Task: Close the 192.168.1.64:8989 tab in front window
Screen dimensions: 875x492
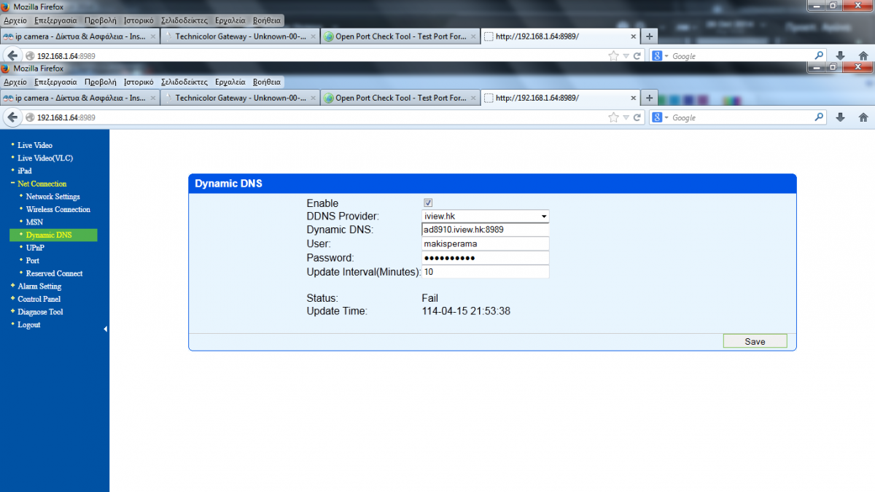Action: click(633, 98)
